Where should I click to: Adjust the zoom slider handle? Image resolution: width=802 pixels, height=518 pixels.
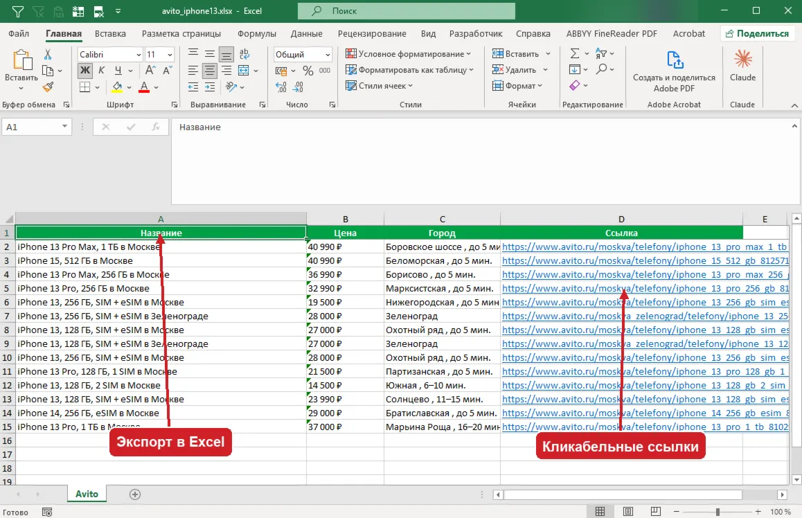point(718,511)
